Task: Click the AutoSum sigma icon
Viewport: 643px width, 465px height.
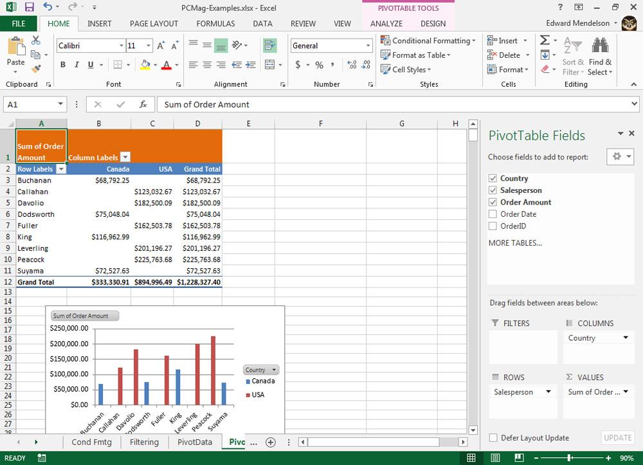Action: 545,41
